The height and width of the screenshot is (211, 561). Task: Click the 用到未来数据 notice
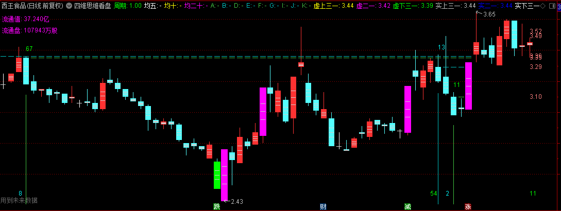click(19, 200)
